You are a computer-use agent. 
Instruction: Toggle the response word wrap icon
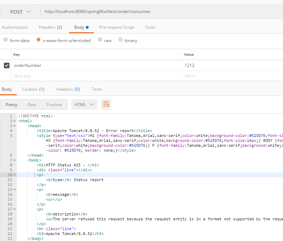[x=106, y=104]
